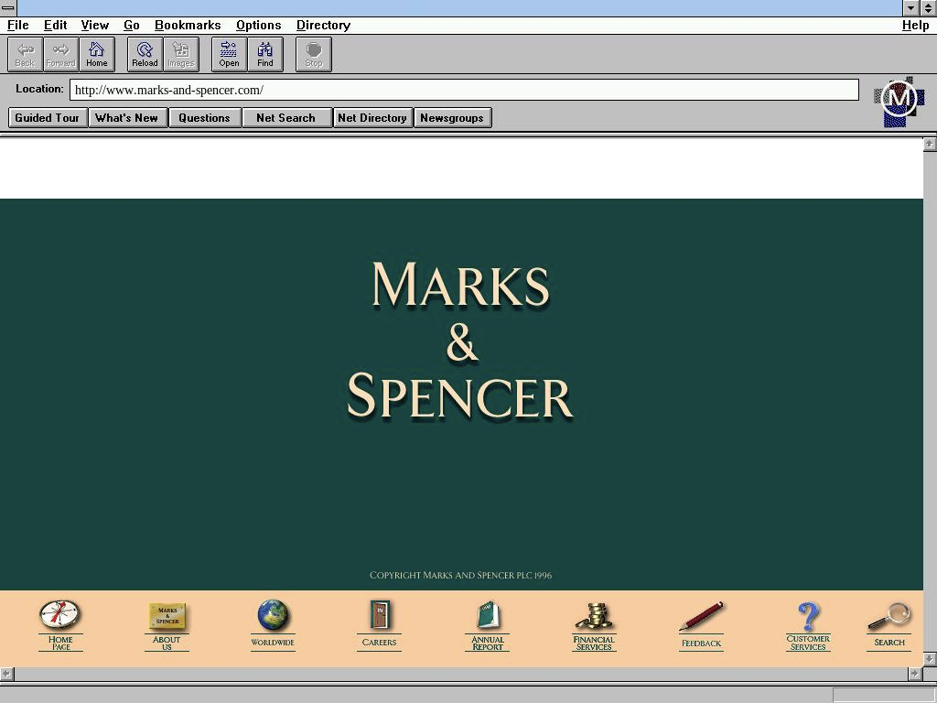Click the Financial Services coins icon
The width and height of the screenshot is (937, 703).
coord(595,616)
